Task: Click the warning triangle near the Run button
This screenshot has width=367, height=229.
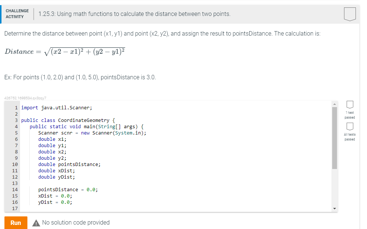Action: pyautogui.click(x=36, y=222)
